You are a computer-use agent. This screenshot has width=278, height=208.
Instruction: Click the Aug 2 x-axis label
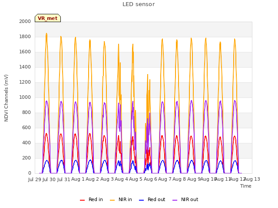pyautogui.click(x=93, y=179)
